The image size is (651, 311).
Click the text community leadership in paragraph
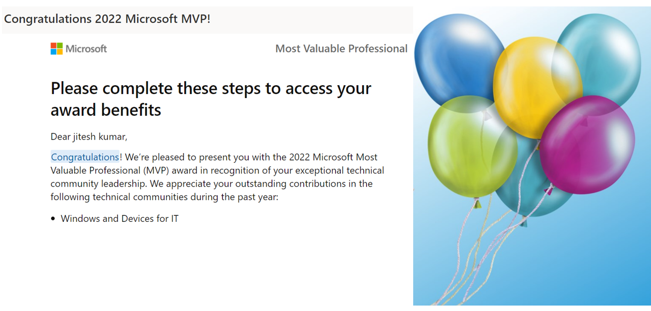click(93, 184)
